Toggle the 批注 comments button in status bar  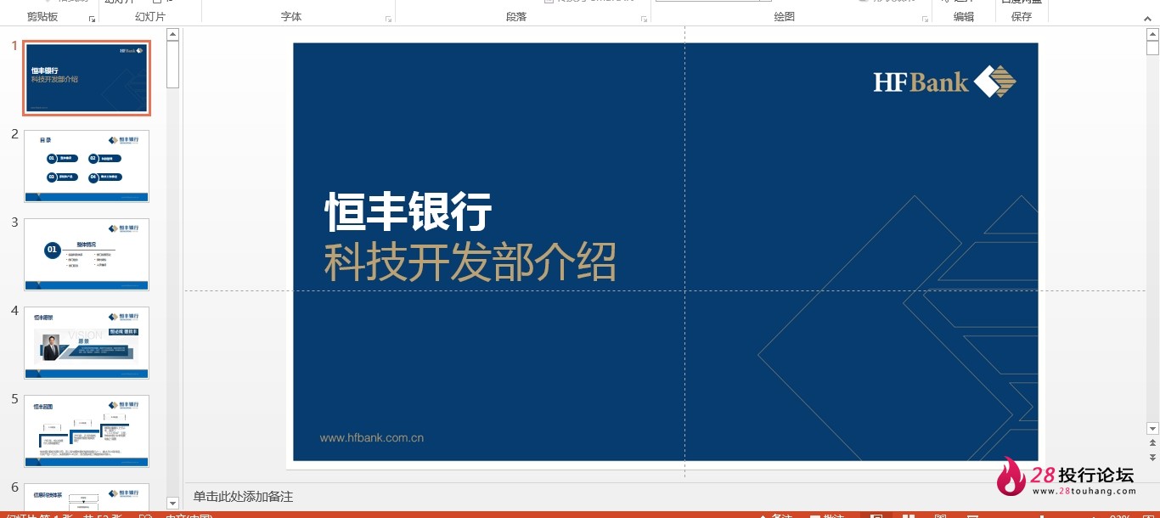(x=825, y=515)
